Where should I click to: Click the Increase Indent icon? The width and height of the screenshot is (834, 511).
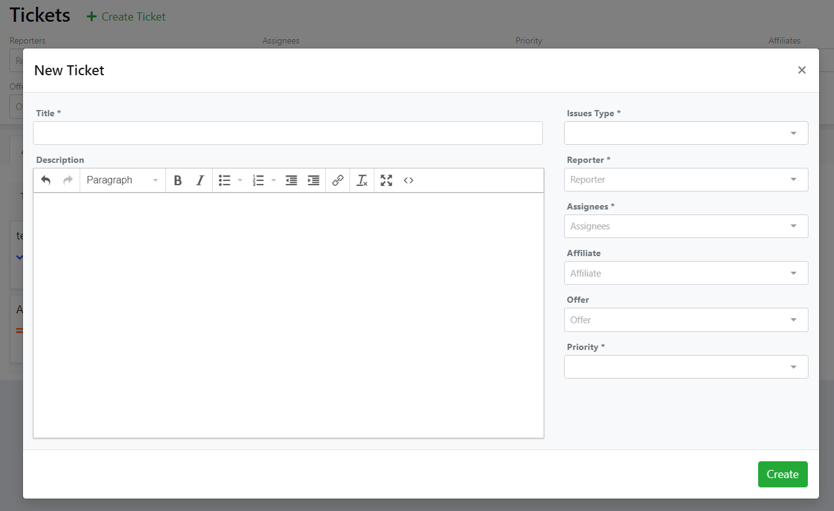coord(313,180)
